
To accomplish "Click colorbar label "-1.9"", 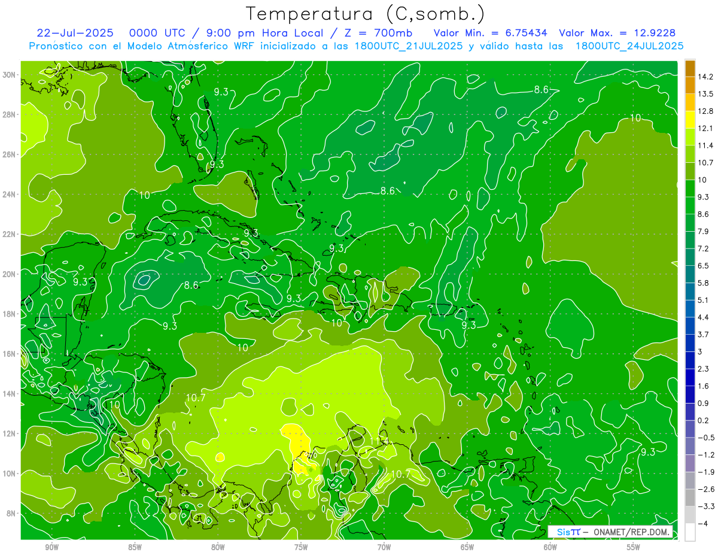I will click(706, 472).
